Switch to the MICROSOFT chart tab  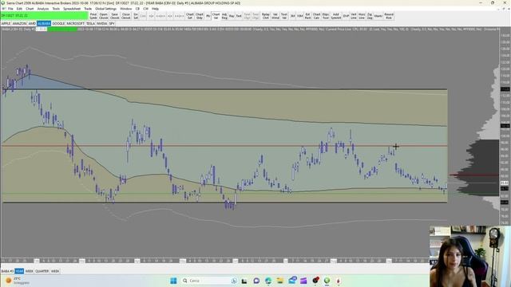[76, 23]
